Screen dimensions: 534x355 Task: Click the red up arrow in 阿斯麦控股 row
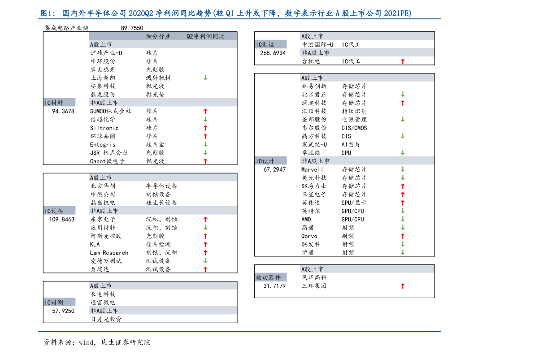[x=205, y=236]
